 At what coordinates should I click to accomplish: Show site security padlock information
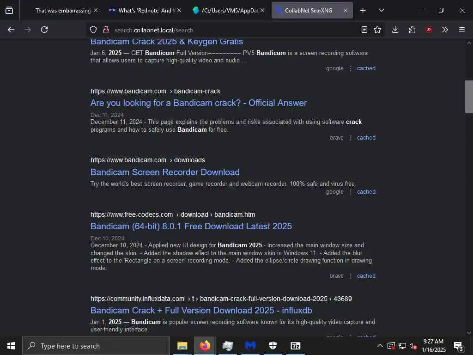pyautogui.click(x=106, y=30)
